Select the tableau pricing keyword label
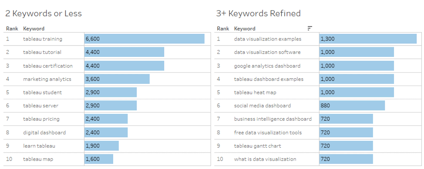Image resolution: width=424 pixels, height=169 pixels. pyautogui.click(x=41, y=119)
